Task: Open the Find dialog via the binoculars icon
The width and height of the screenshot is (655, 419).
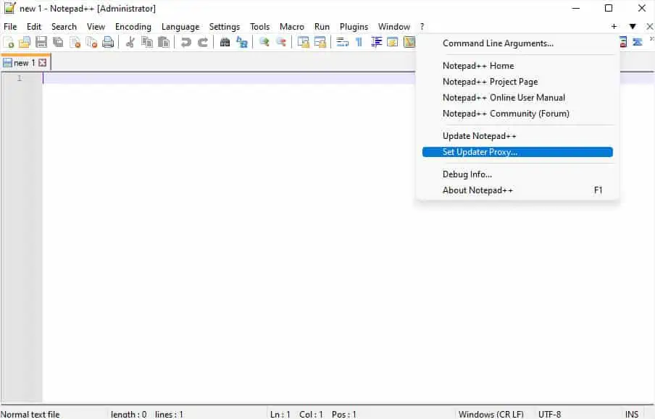Action: [x=225, y=42]
